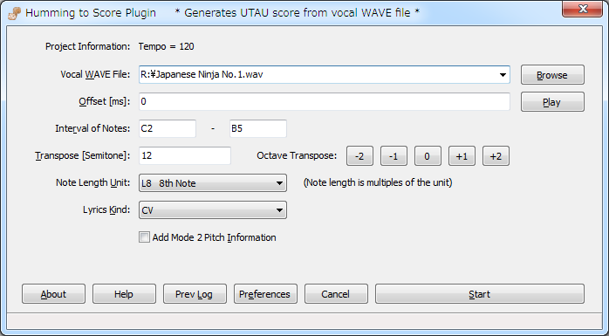The width and height of the screenshot is (609, 336).
Task: Enable Add Mode 2 Pitch Information checkbox
Action: pyautogui.click(x=145, y=237)
